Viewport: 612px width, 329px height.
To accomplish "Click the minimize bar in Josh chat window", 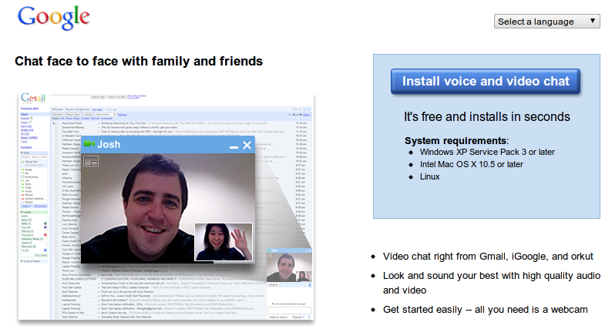I will tap(234, 147).
